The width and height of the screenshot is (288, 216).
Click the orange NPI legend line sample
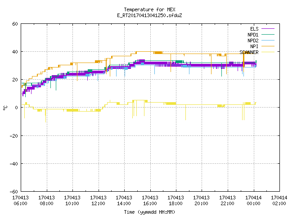[268, 46]
